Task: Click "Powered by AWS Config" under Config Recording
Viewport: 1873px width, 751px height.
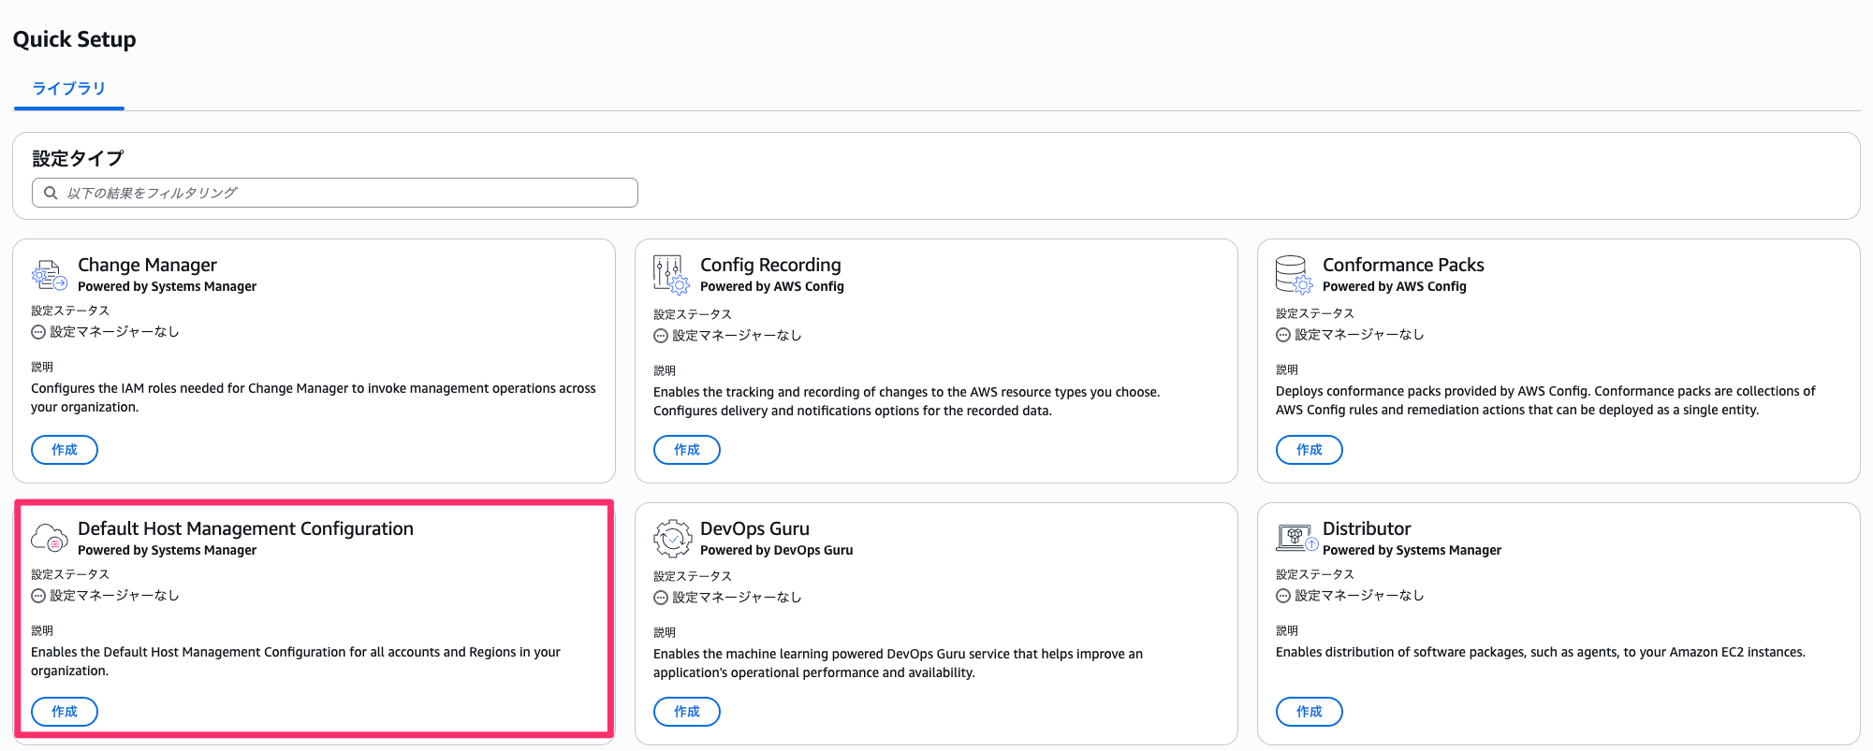Action: click(772, 286)
